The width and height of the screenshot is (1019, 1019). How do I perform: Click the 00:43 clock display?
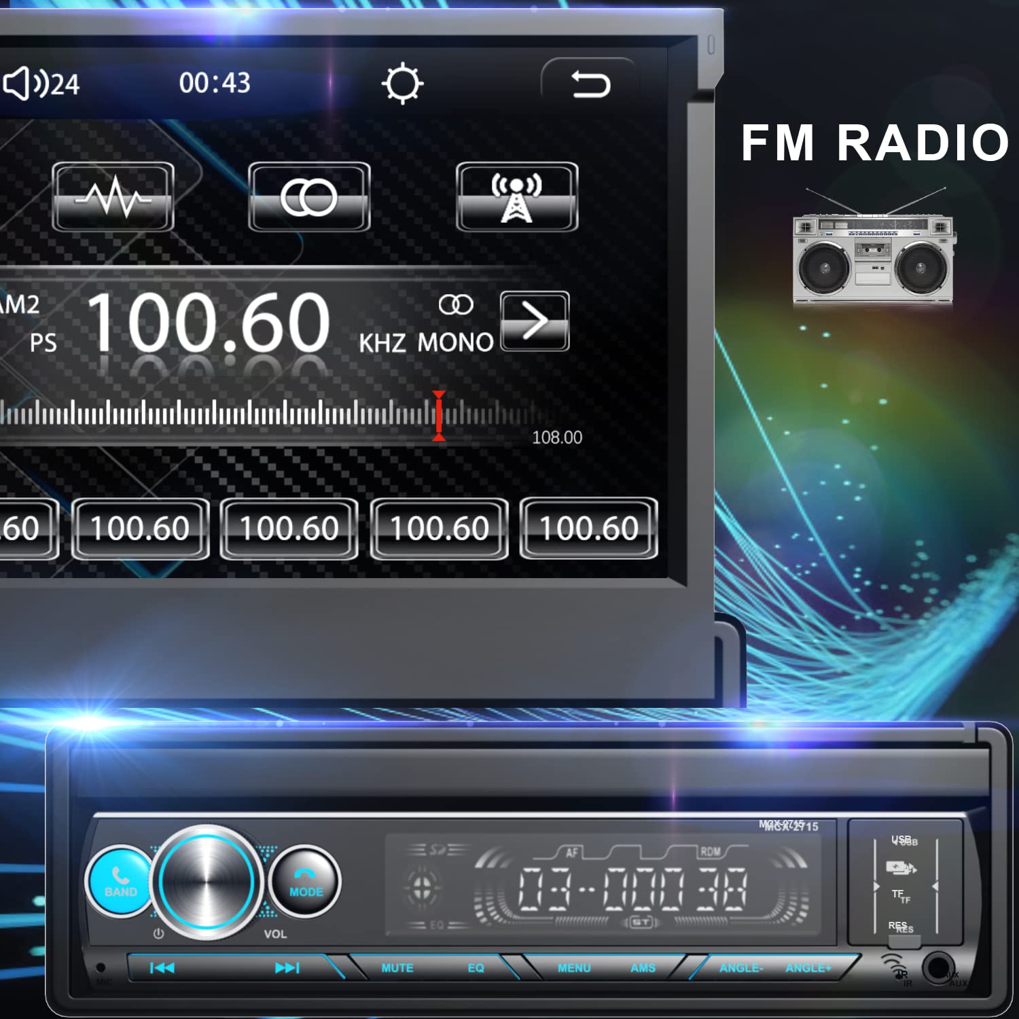215,84
